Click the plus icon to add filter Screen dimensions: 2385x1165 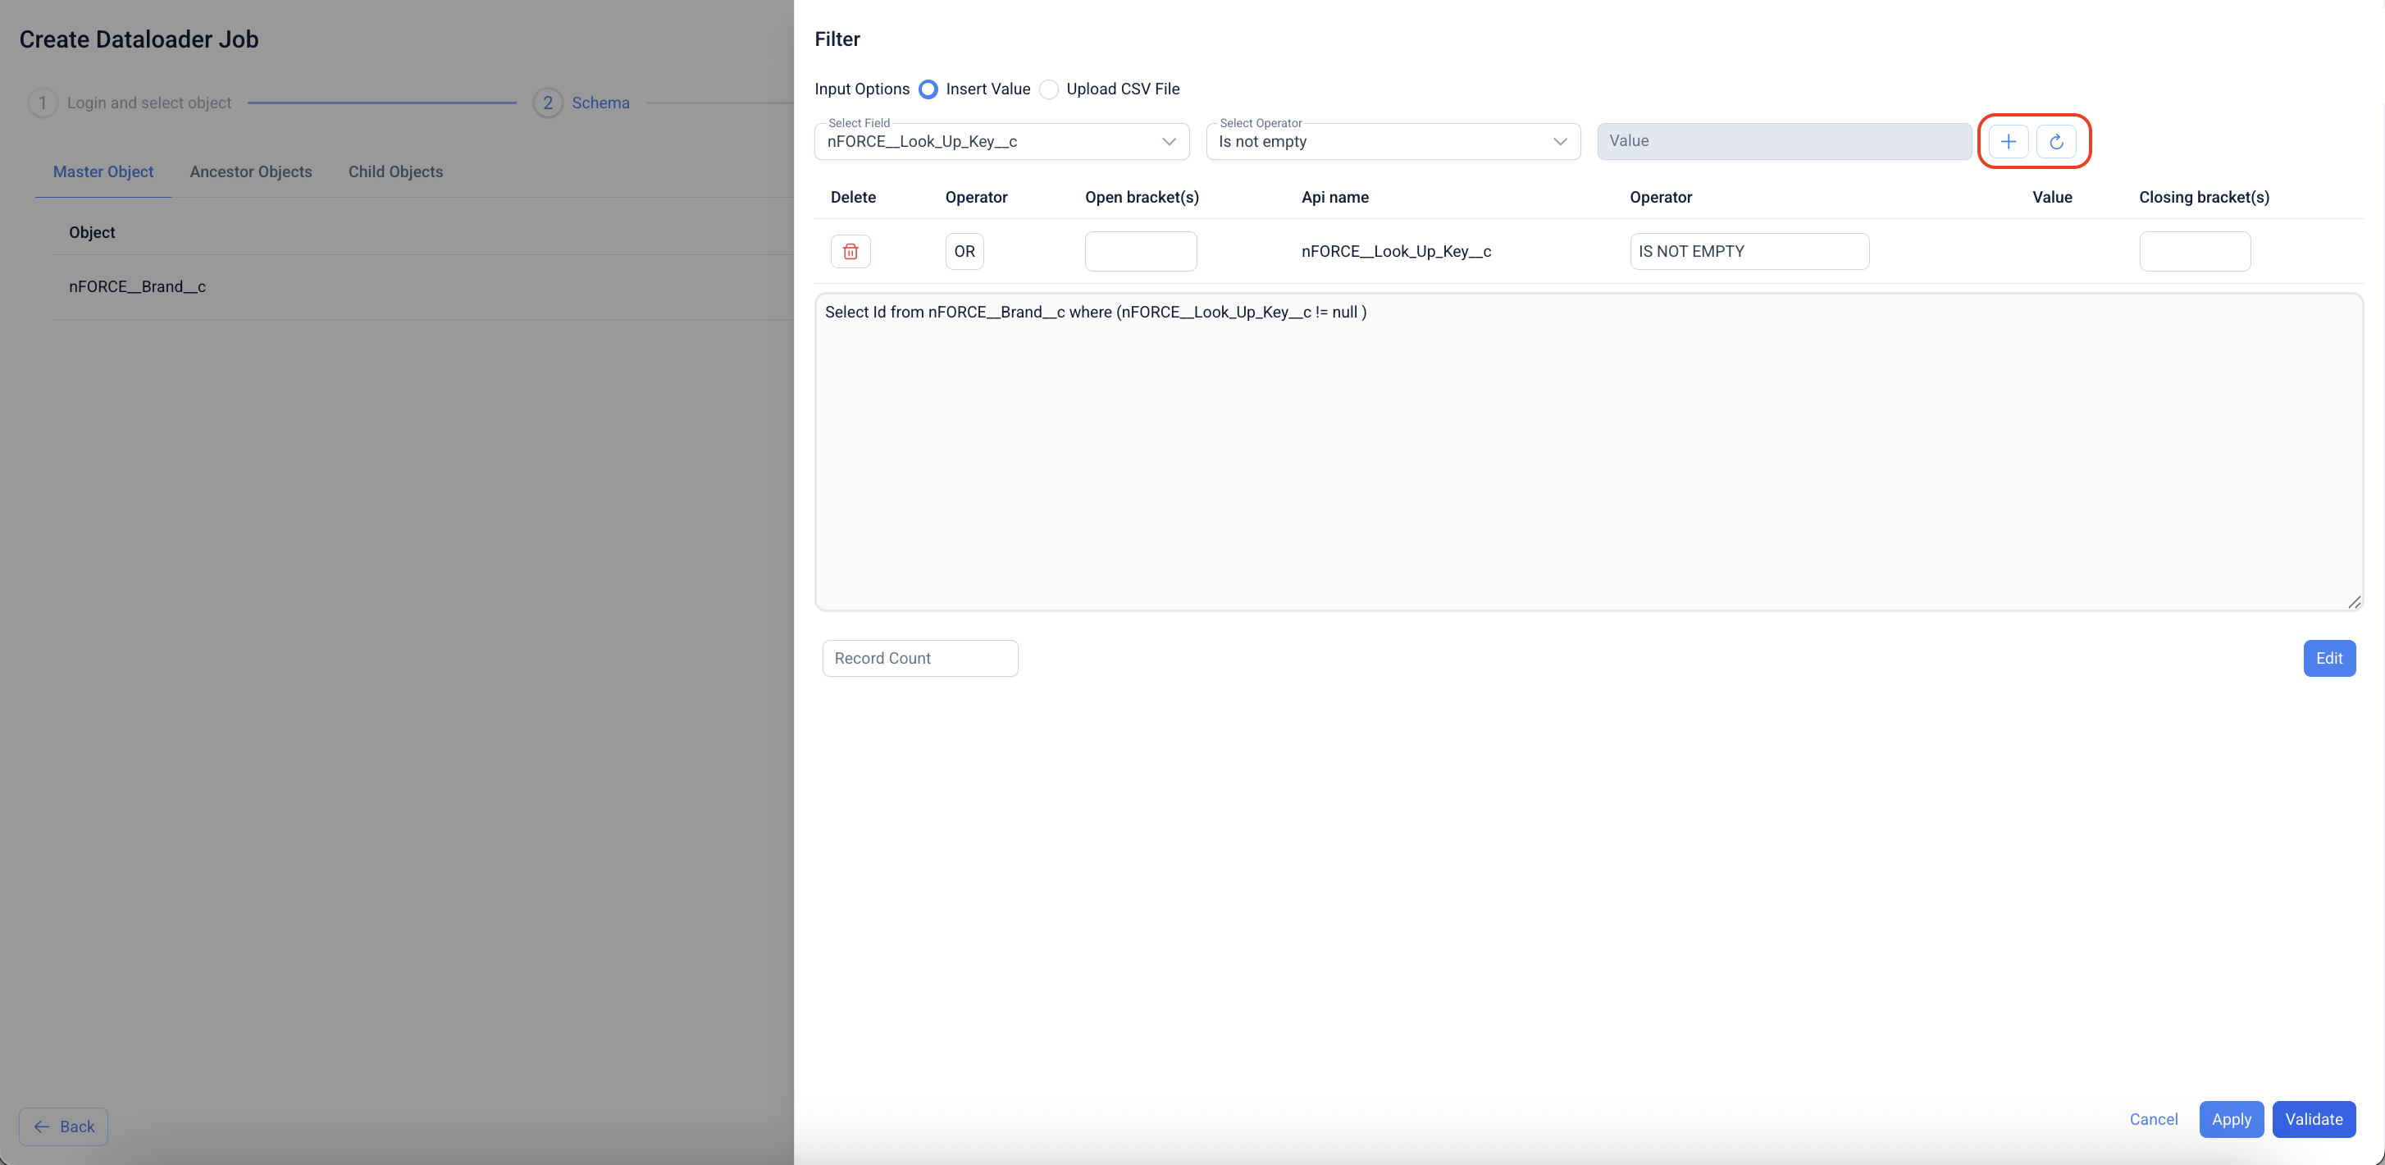click(x=2007, y=142)
